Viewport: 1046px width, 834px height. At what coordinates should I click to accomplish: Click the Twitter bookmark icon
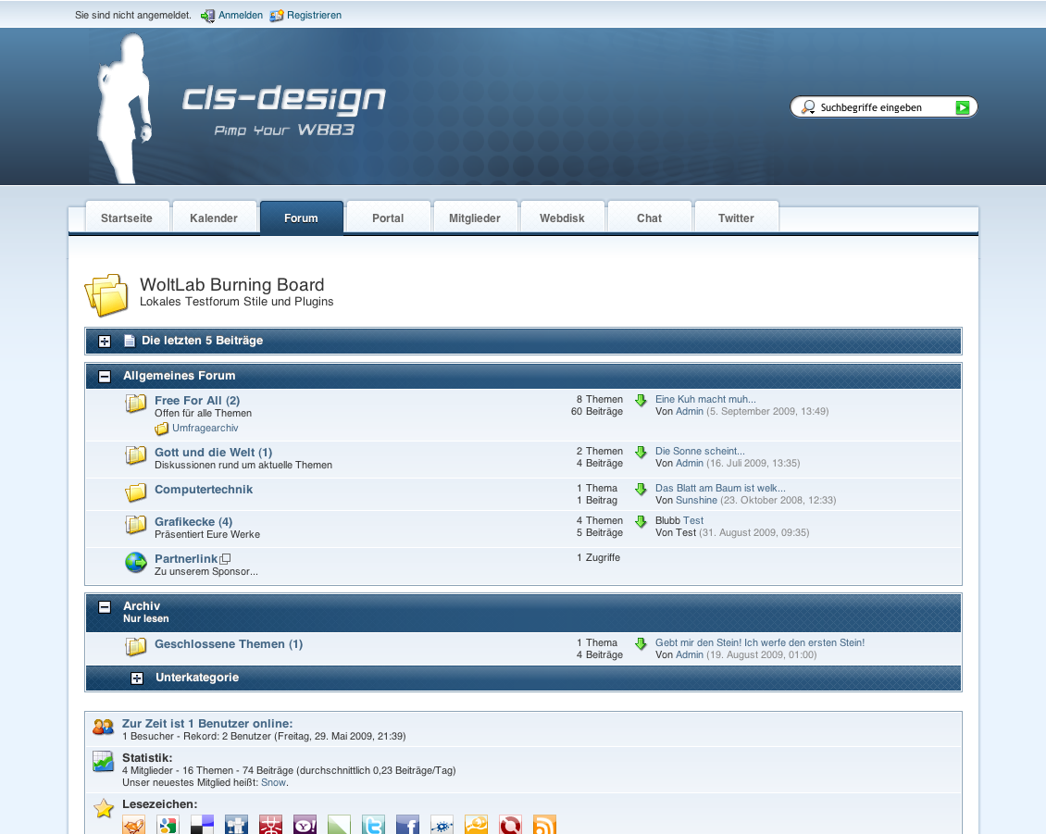point(373,825)
